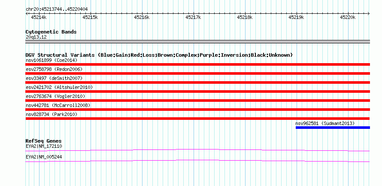Click the 45220k ruler tick label
This screenshot has width=382, height=186.
point(348,17)
